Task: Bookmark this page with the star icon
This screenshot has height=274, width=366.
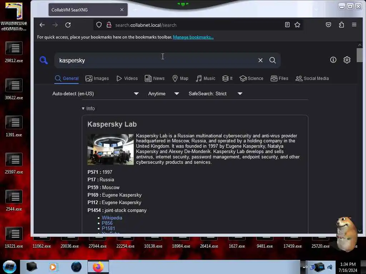Action: [297, 25]
